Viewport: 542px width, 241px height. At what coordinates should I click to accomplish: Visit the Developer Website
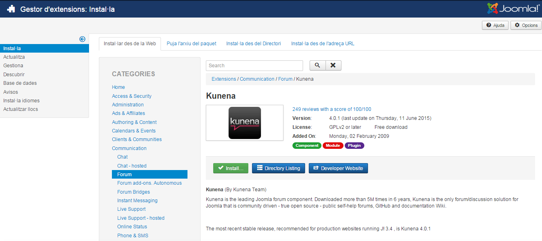[x=338, y=168]
